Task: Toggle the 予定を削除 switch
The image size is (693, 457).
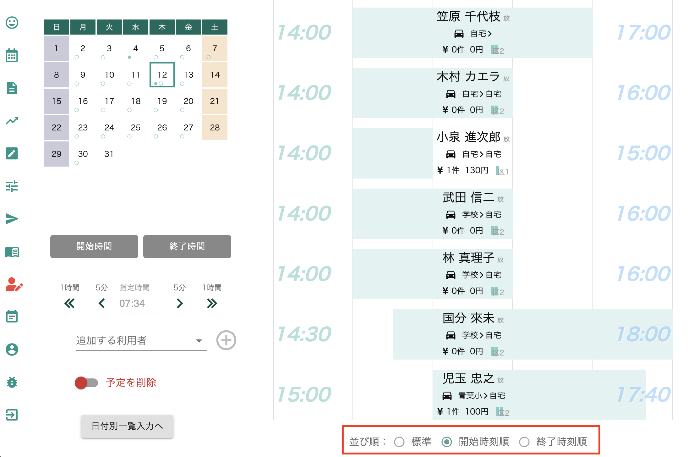Action: [86, 383]
